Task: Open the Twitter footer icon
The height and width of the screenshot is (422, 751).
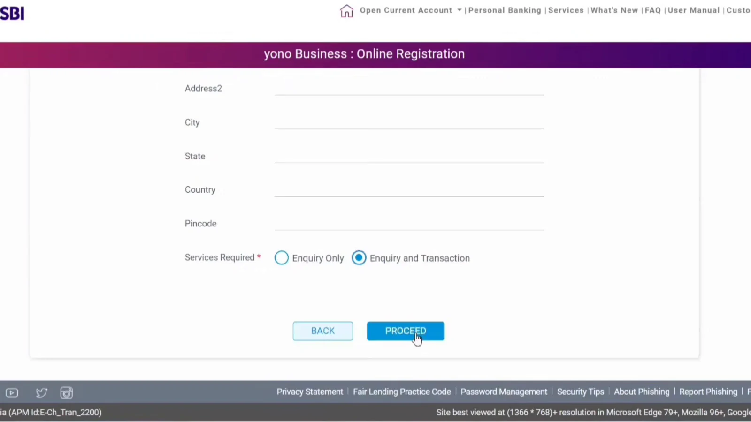Action: click(x=41, y=393)
